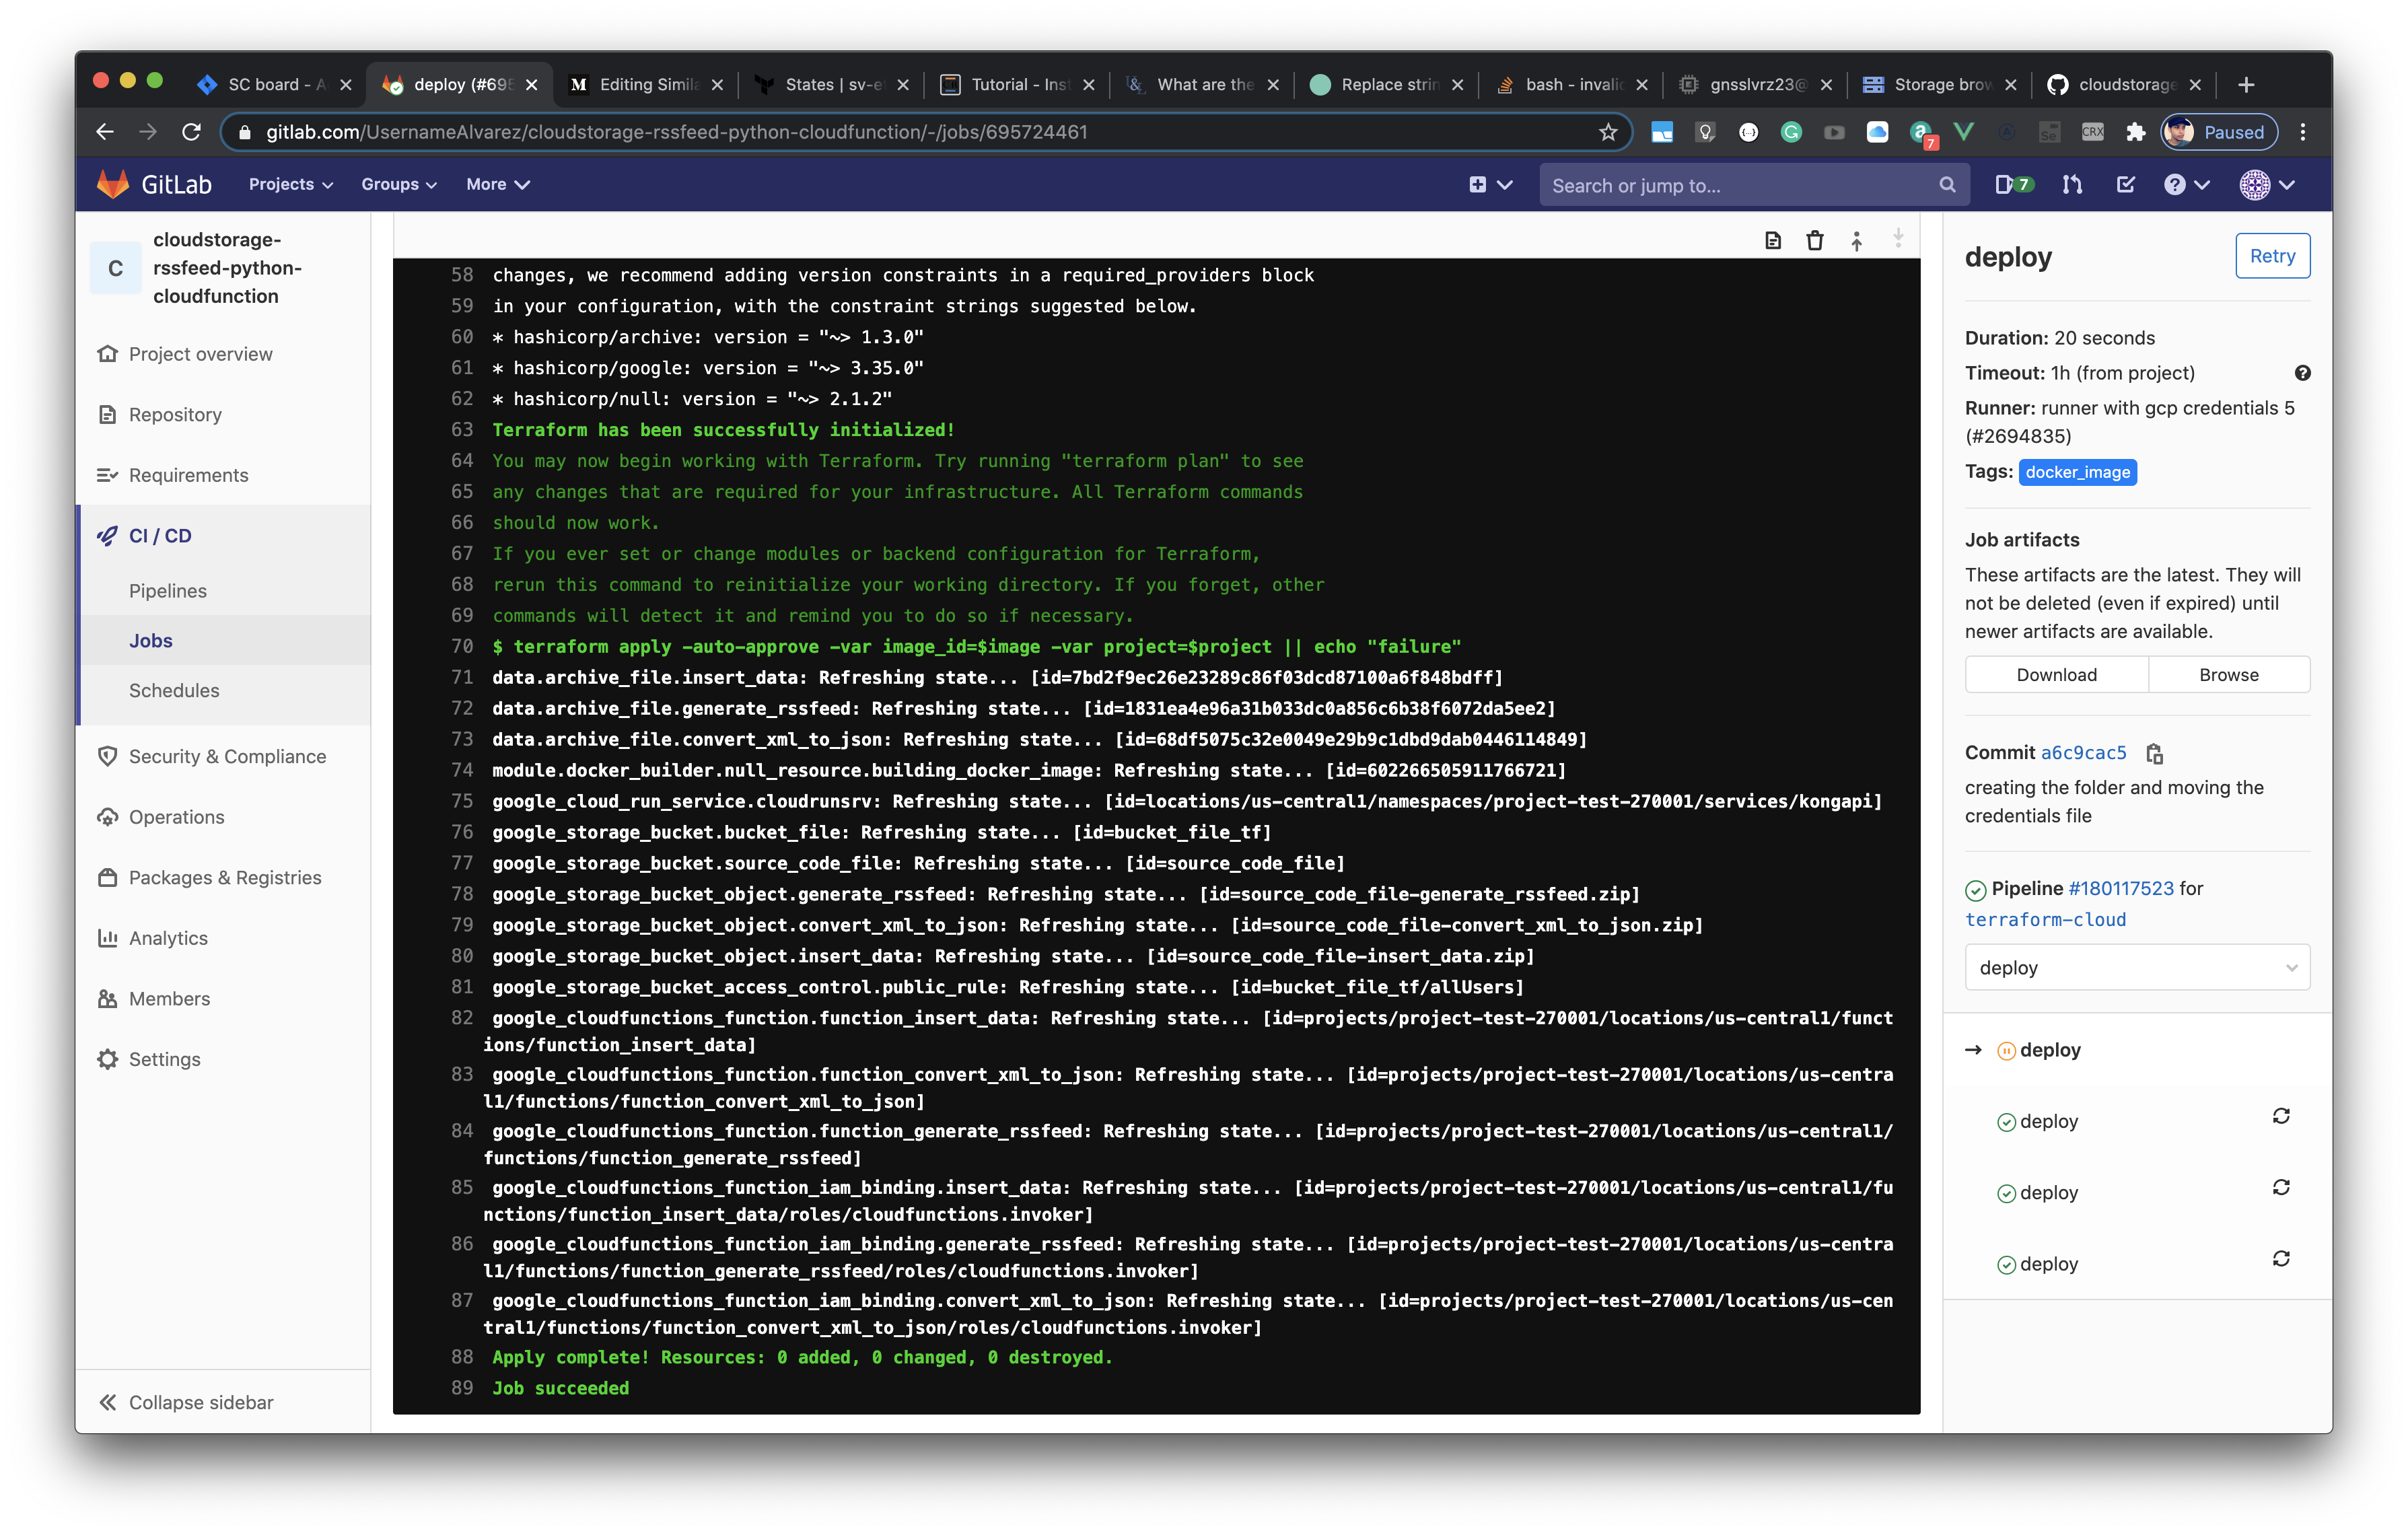Select current paused deploy job
The width and height of the screenshot is (2408, 1533).
coord(2049,1050)
